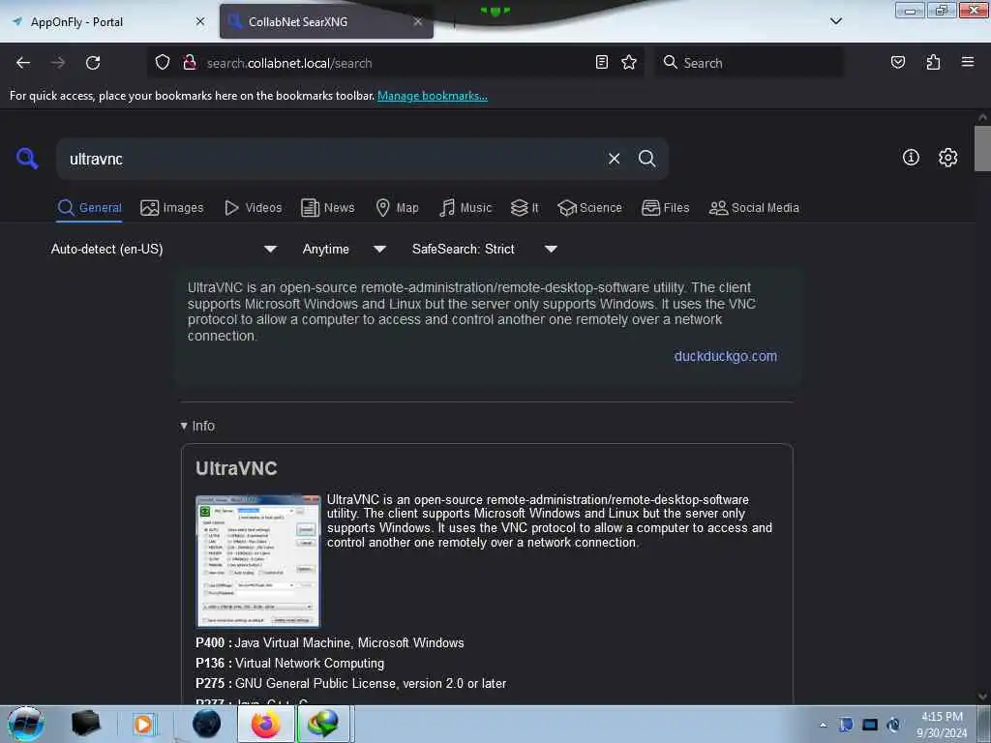This screenshot has height=743, width=991.
Task: Open the Anytime time range dropdown
Action: (345, 249)
